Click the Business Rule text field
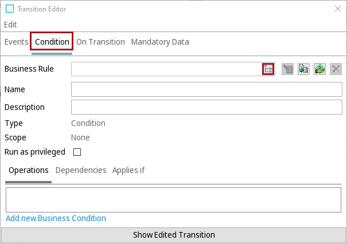347x244 pixels. (x=166, y=69)
